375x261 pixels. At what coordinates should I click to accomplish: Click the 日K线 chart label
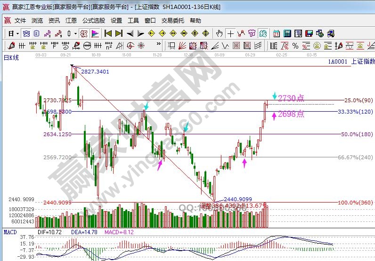click(x=11, y=57)
